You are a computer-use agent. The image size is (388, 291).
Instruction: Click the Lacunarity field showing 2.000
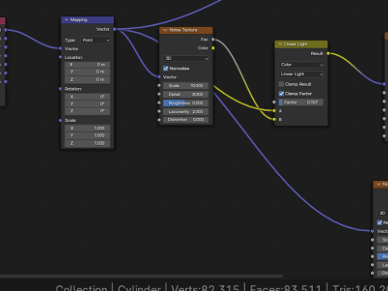[x=186, y=112]
